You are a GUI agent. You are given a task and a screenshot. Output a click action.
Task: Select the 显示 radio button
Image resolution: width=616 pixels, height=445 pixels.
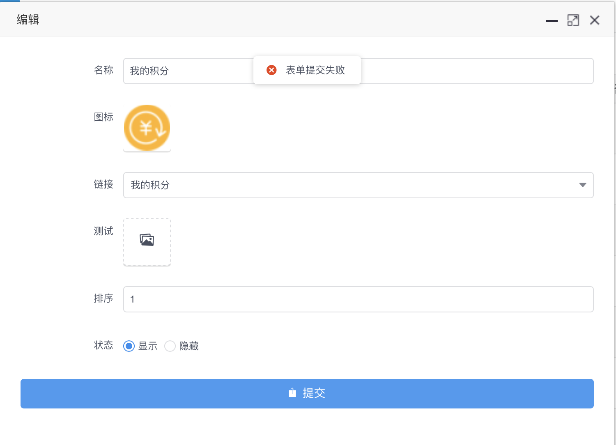(x=129, y=346)
